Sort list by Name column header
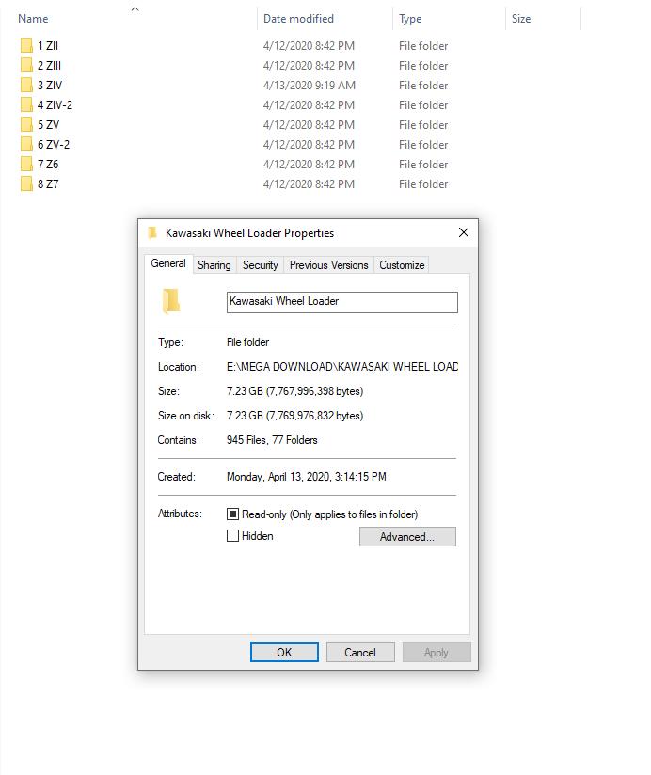Image resolution: width=651 pixels, height=775 pixels. [x=33, y=19]
